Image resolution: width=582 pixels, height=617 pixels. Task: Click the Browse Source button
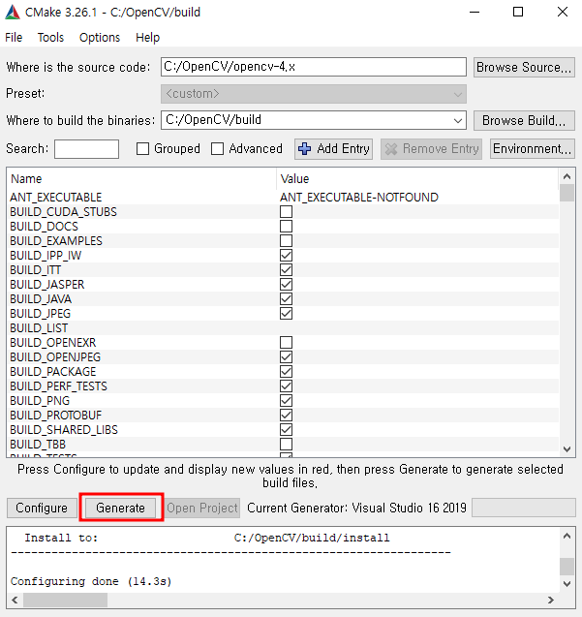524,67
